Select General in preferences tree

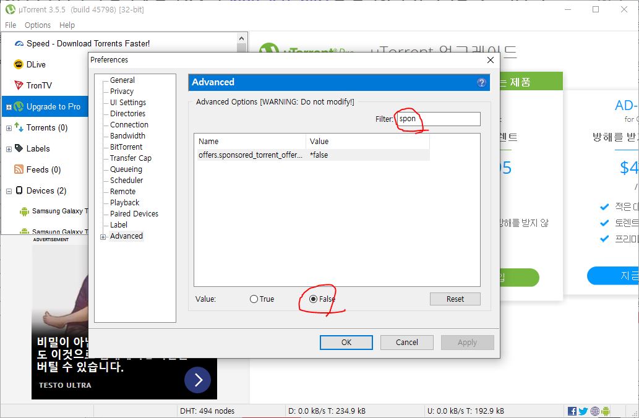click(x=122, y=80)
